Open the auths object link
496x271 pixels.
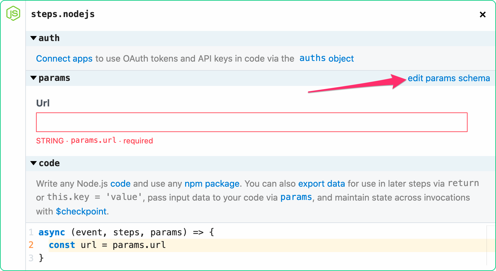tap(326, 59)
